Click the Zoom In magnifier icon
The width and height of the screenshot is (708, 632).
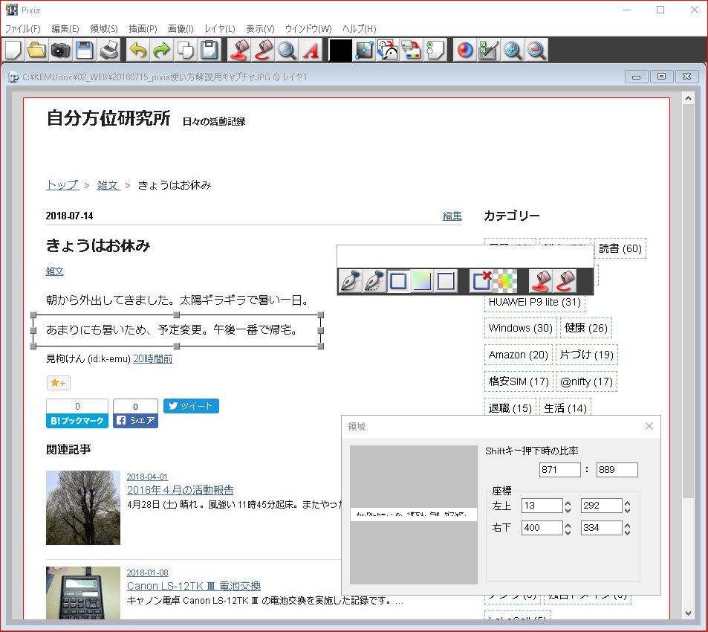tap(513, 50)
